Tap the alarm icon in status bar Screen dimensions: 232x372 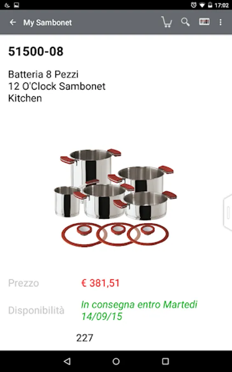click(194, 5)
